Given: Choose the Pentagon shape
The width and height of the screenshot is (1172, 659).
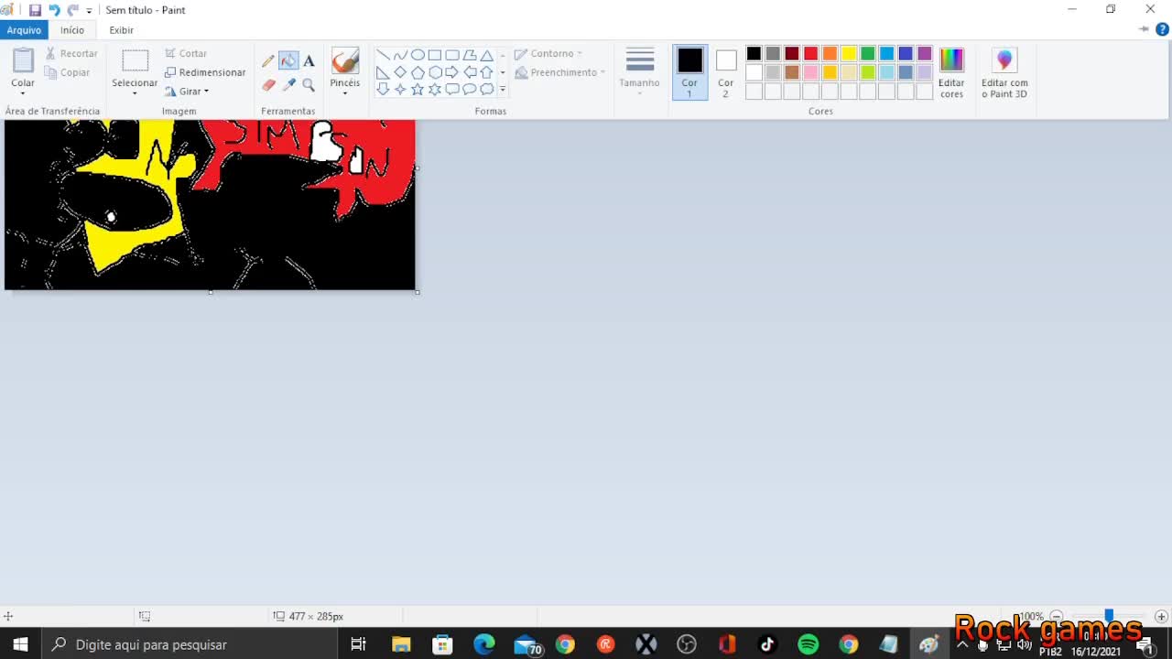Looking at the screenshot, I should click(418, 72).
